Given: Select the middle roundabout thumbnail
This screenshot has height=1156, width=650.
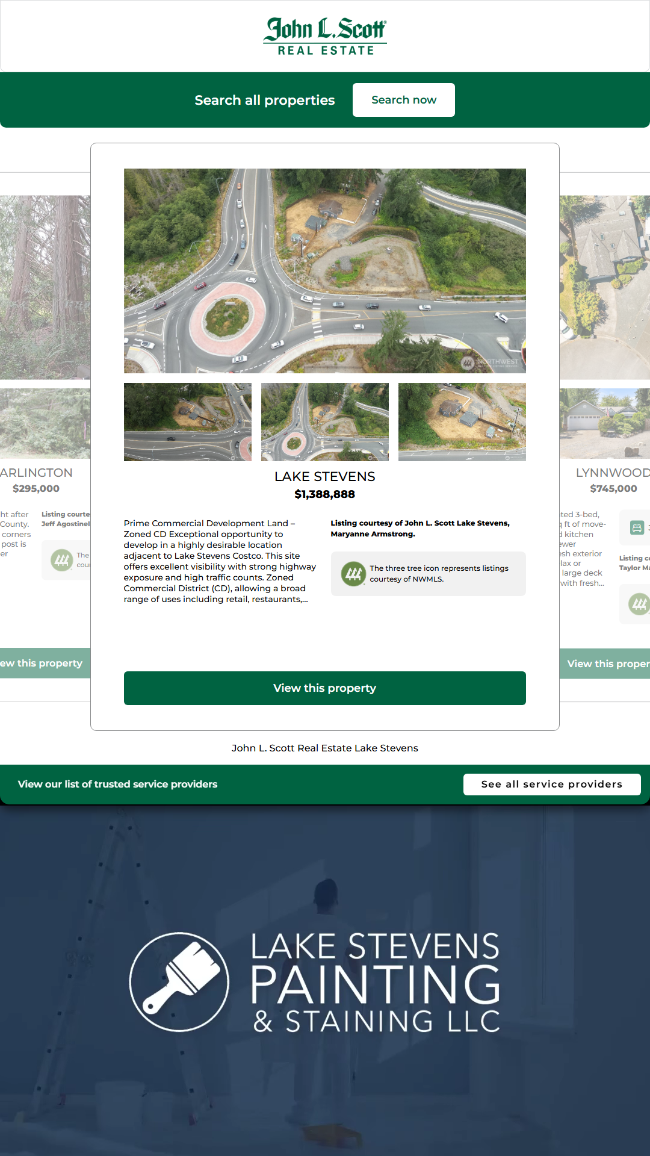Looking at the screenshot, I should (325, 422).
